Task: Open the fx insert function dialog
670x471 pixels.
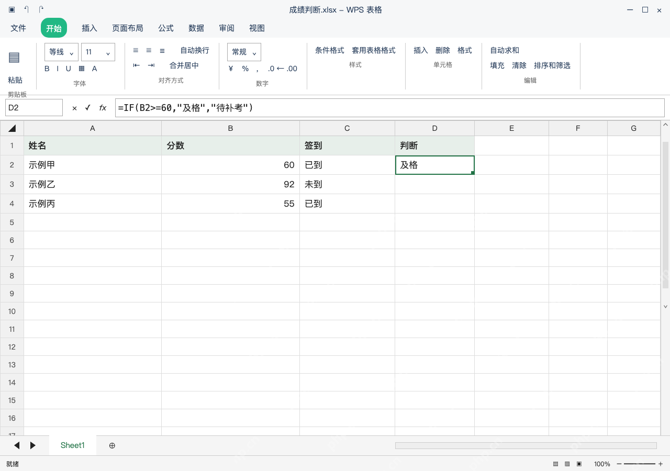Action: coord(103,108)
